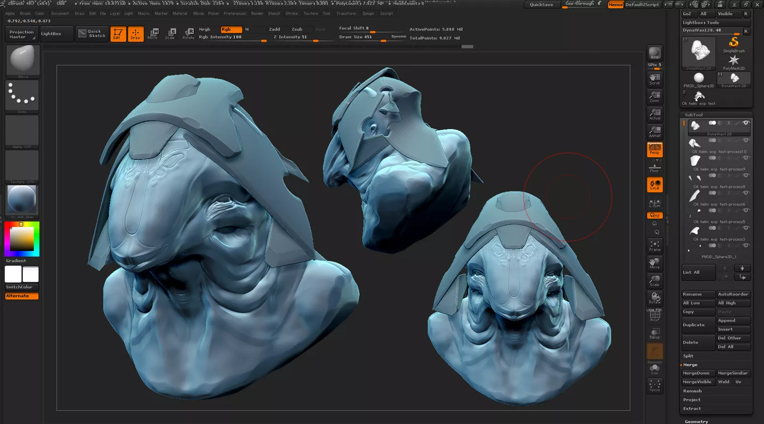Toggle the Zadd mode button
This screenshot has width=764, height=424.
pos(275,29)
